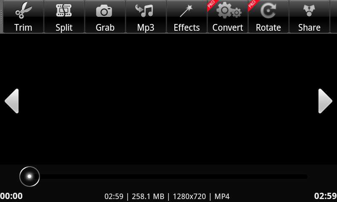Screen dimensions: 337x202
Task: Choose the Rotate circular-arrow tool
Action: click(268, 17)
